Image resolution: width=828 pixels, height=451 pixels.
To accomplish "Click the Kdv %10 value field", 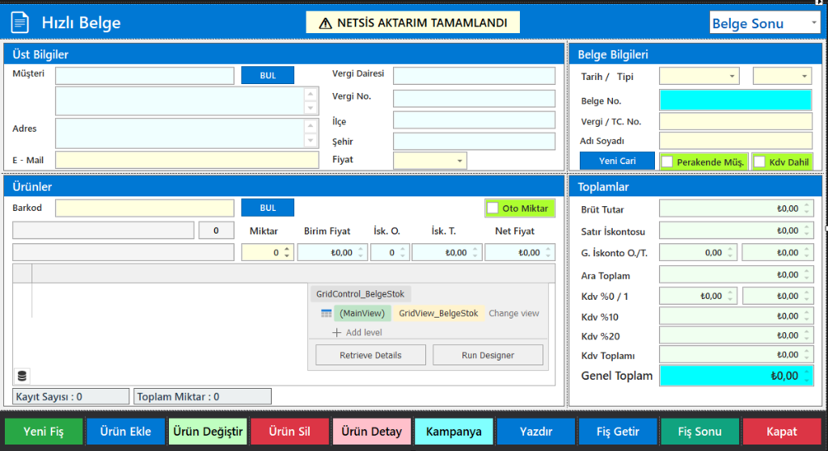I will [x=736, y=316].
